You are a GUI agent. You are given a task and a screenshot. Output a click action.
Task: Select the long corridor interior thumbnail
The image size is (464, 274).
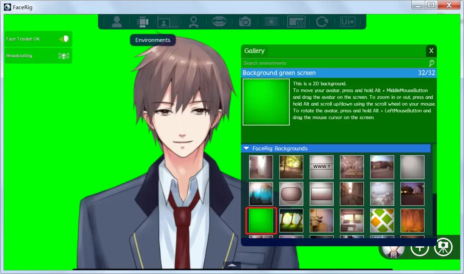tap(352, 167)
